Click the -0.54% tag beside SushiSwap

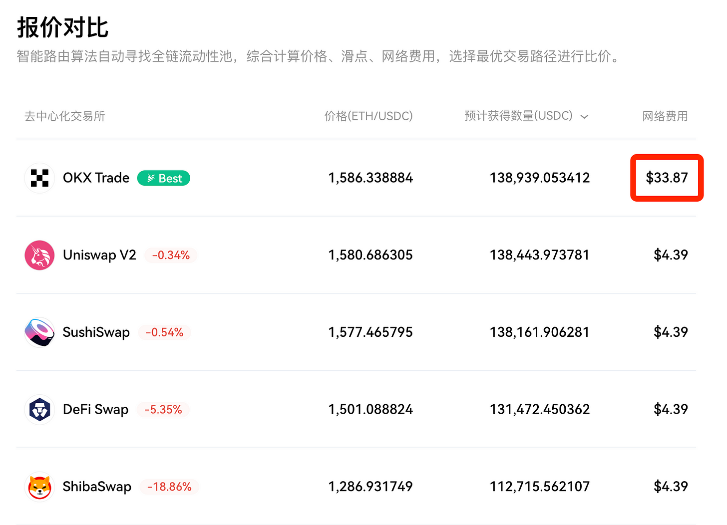(164, 332)
